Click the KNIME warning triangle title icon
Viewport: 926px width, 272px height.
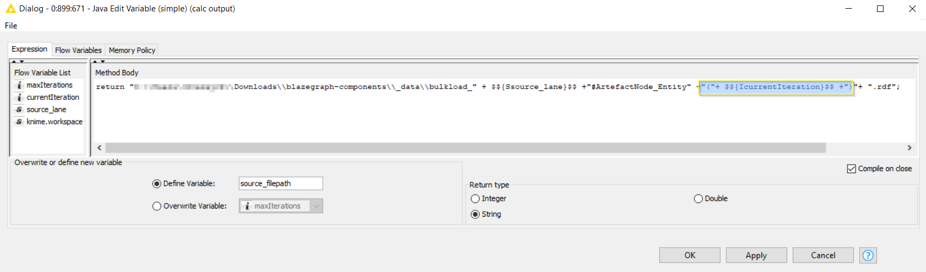click(10, 9)
